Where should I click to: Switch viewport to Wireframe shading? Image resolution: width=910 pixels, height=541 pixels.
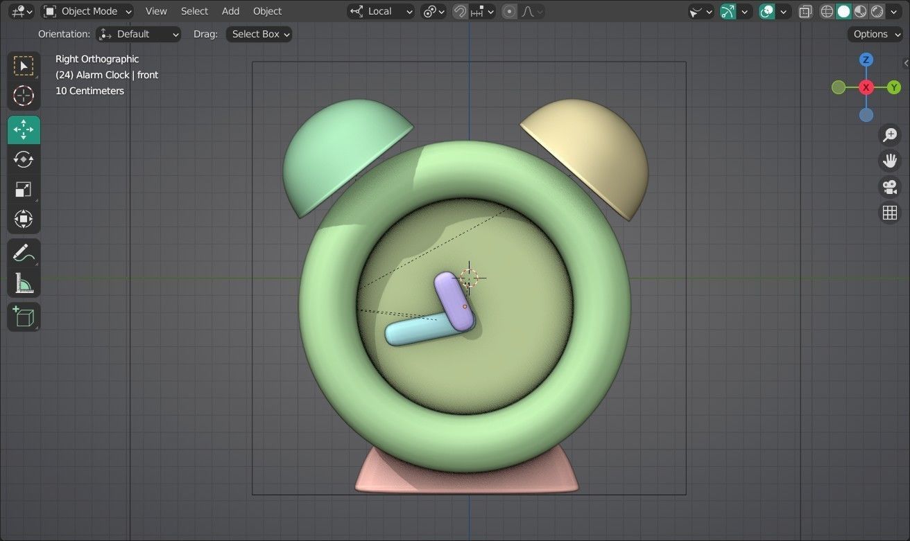pos(825,11)
